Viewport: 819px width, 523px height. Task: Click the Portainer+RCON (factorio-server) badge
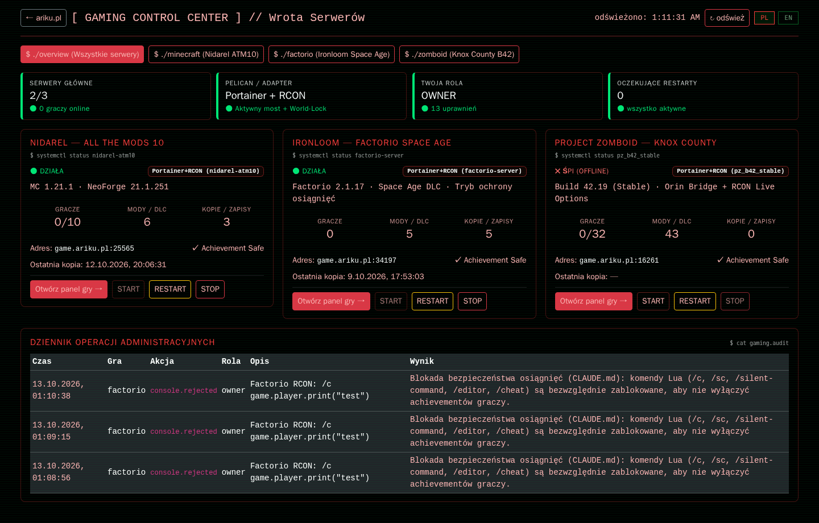click(465, 171)
